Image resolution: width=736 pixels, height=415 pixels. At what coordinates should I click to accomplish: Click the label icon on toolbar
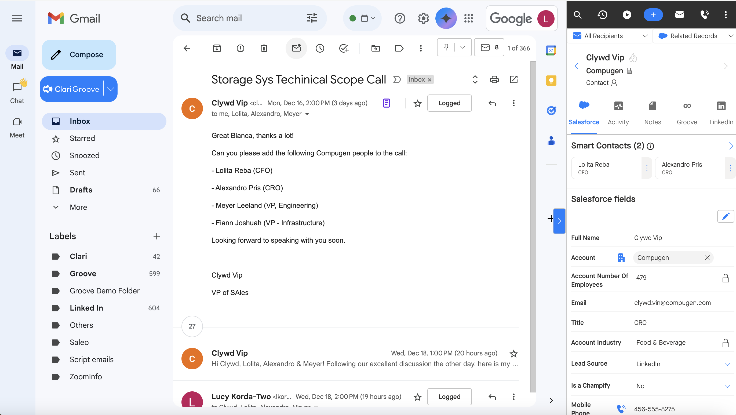(x=399, y=48)
